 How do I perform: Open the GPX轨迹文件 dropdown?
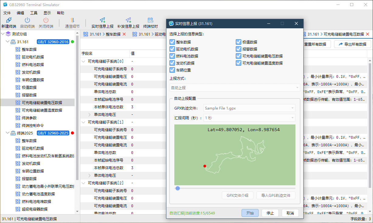[x=249, y=108]
